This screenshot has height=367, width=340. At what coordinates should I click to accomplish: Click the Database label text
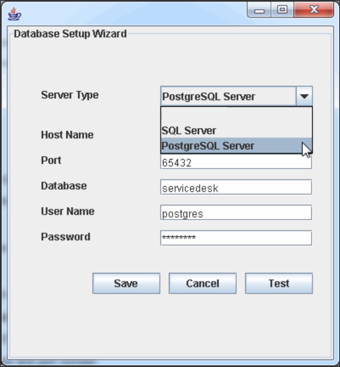click(64, 186)
